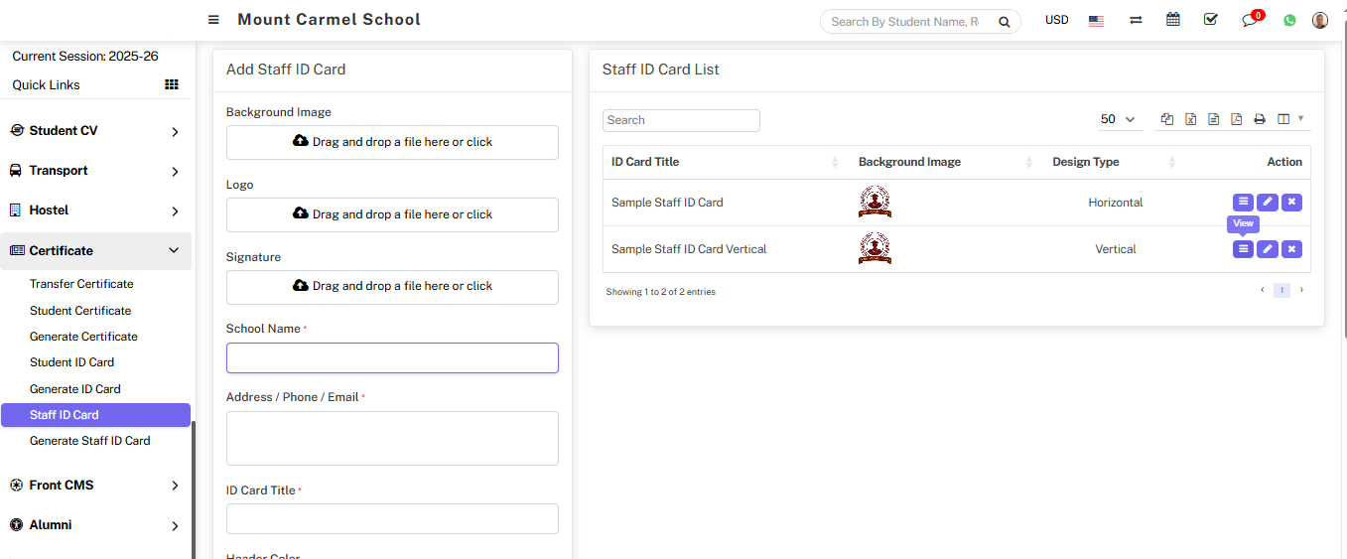Open the column visibility dropdown

[1290, 119]
